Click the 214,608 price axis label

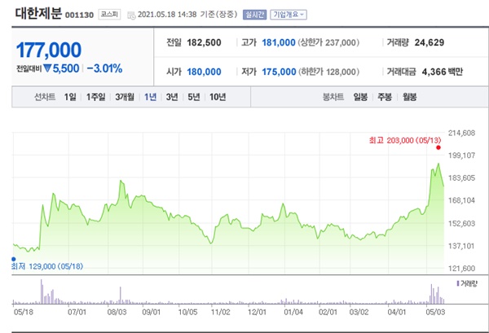(x=462, y=133)
